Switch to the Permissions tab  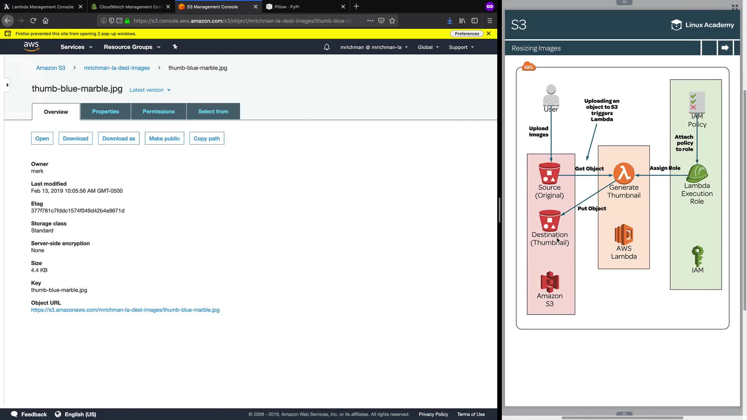pyautogui.click(x=159, y=112)
